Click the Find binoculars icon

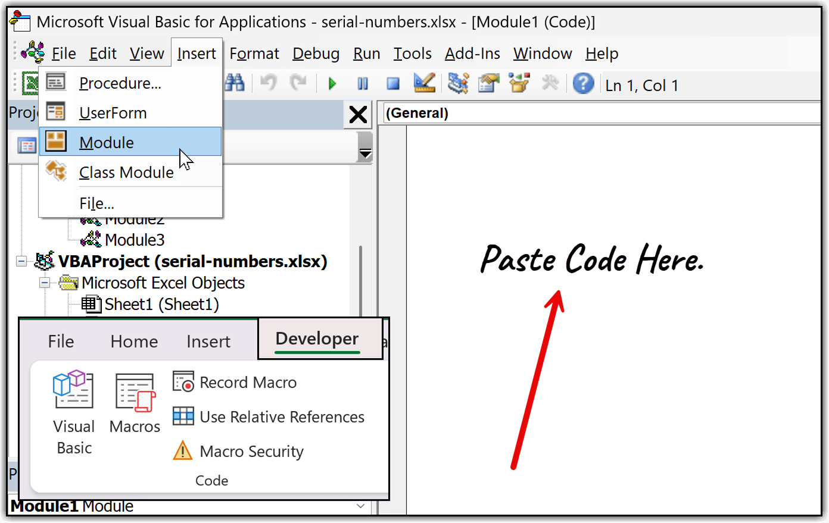tap(235, 83)
